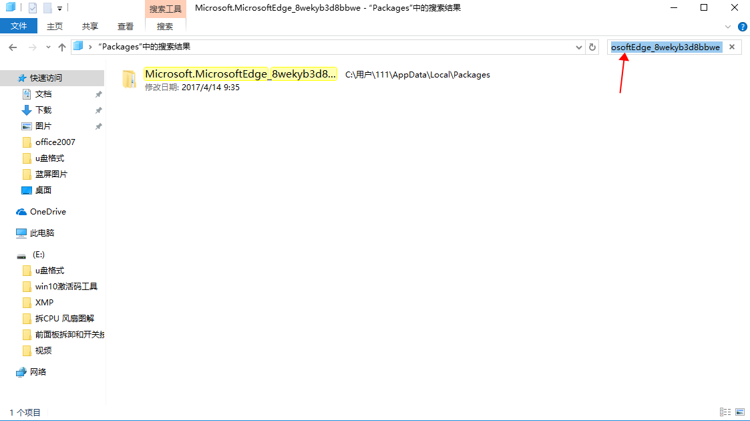Viewport: 750px width, 421px height.
Task: Click the Properties quick access toolbar icon
Action: click(33, 7)
